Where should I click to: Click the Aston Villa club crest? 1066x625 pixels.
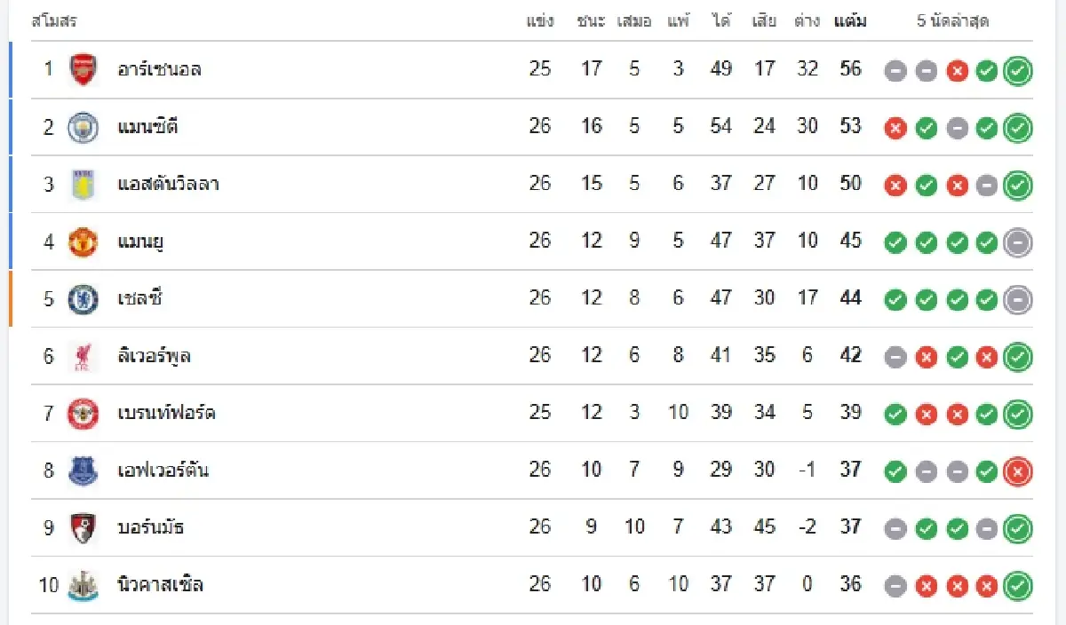[x=83, y=184]
